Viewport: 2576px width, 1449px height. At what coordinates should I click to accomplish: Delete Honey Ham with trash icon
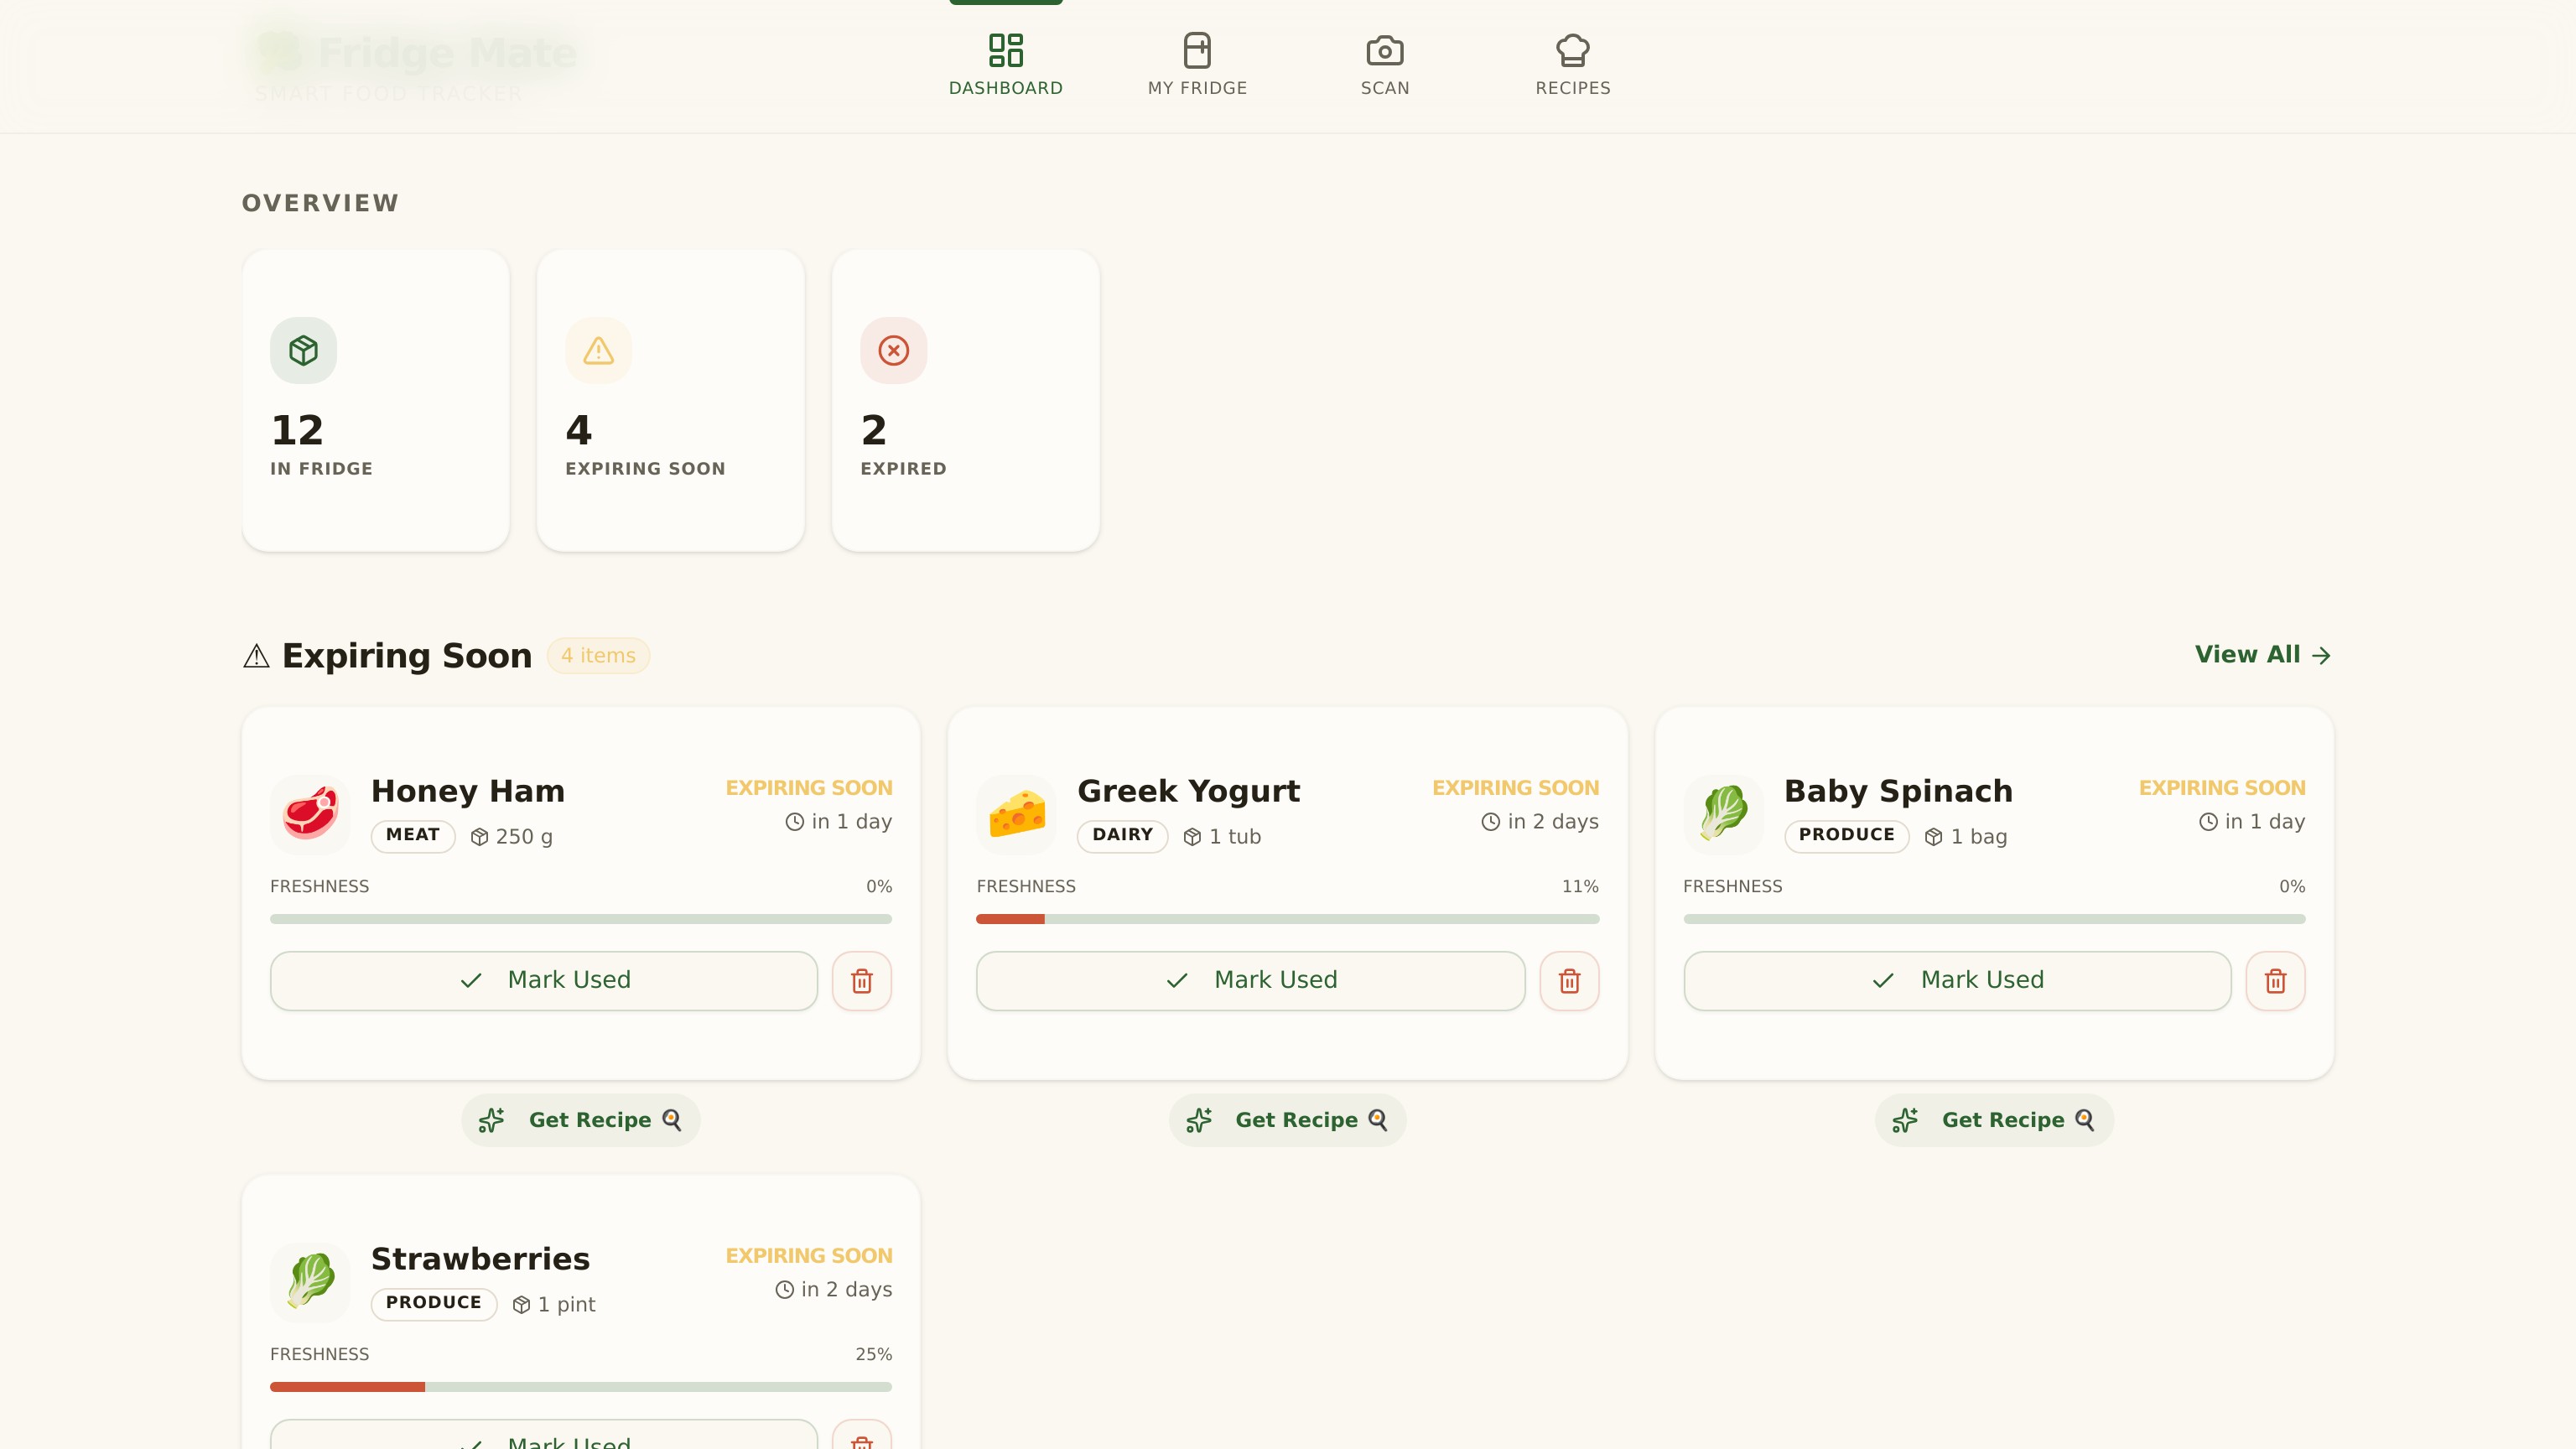pos(861,981)
